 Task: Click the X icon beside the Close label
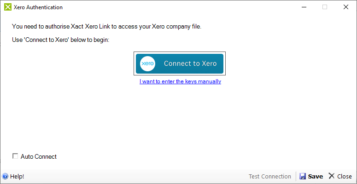point(332,176)
